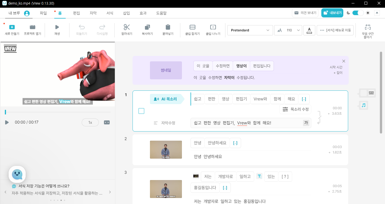Toggle the dark/light theme switch

pos(358,13)
